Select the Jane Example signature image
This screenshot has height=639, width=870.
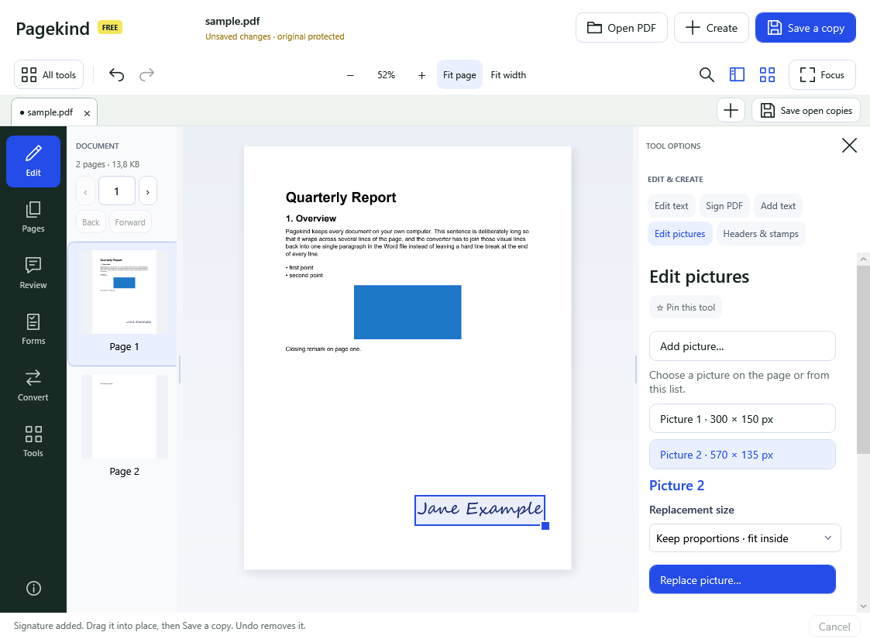tap(480, 510)
